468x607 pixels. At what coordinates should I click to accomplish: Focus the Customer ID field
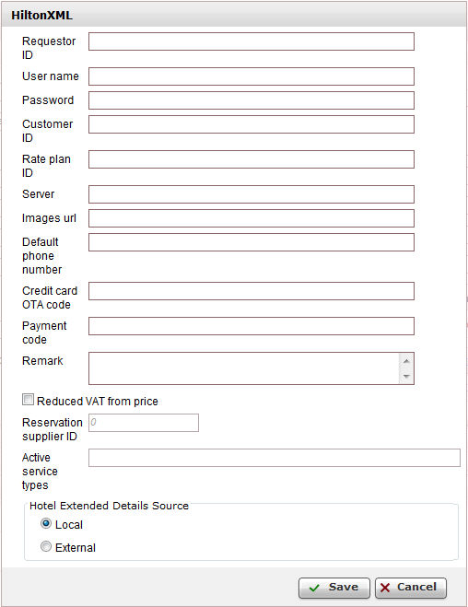tap(252, 124)
